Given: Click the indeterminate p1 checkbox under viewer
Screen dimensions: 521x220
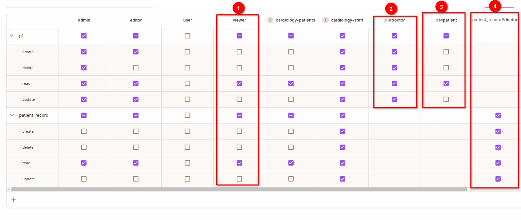Looking at the screenshot, I should click(x=239, y=36).
